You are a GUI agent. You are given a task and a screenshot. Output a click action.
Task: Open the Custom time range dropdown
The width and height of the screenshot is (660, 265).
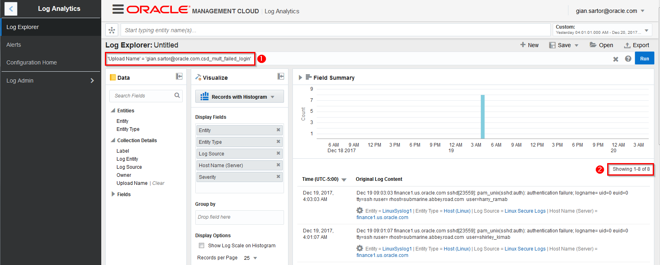647,31
